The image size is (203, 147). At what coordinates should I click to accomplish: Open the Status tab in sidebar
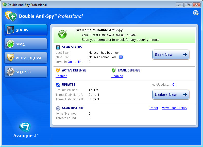click(26, 30)
